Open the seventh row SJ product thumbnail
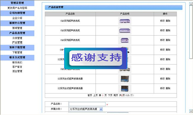 (x=125, y=79)
